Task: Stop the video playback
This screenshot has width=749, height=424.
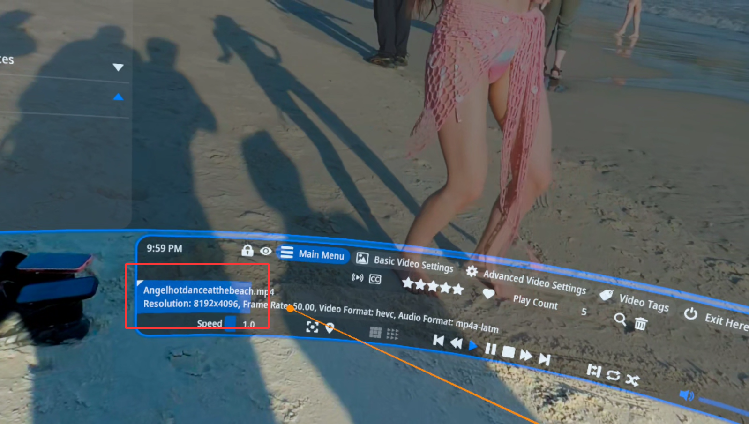Action: 509,352
